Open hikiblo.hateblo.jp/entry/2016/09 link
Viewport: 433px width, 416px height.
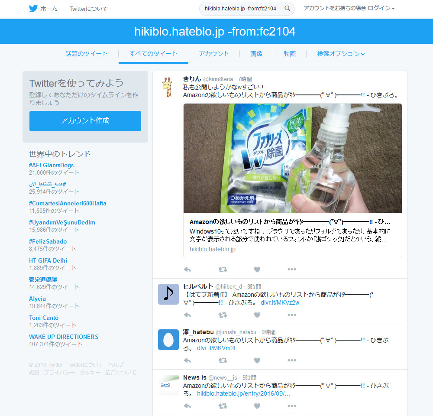pos(243,393)
